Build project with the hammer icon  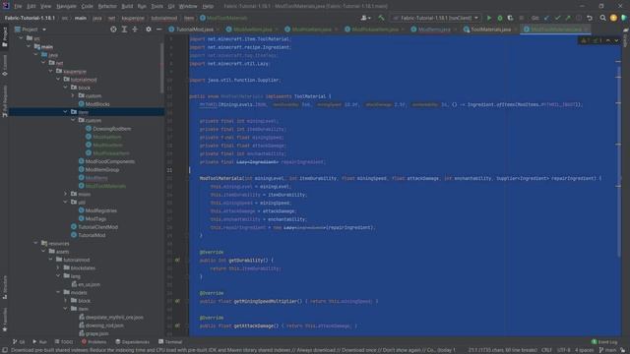pyautogui.click(x=381, y=18)
